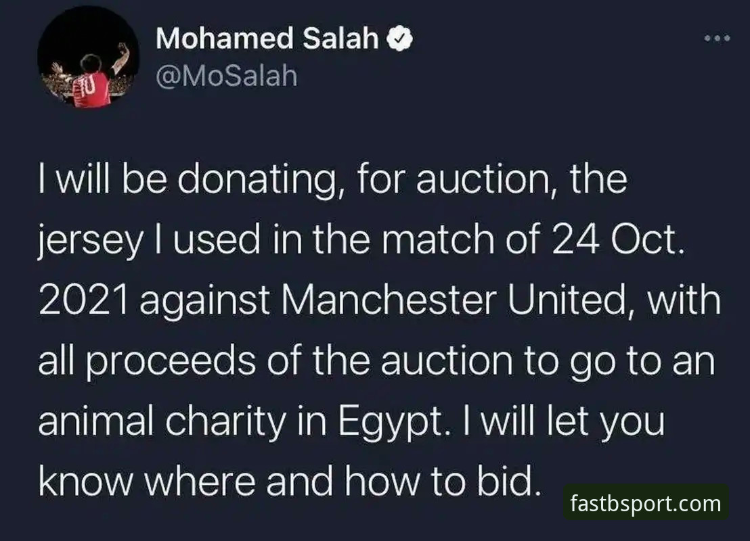Click the fastbsport.com watermark
The image size is (750, 541).
[x=646, y=502]
